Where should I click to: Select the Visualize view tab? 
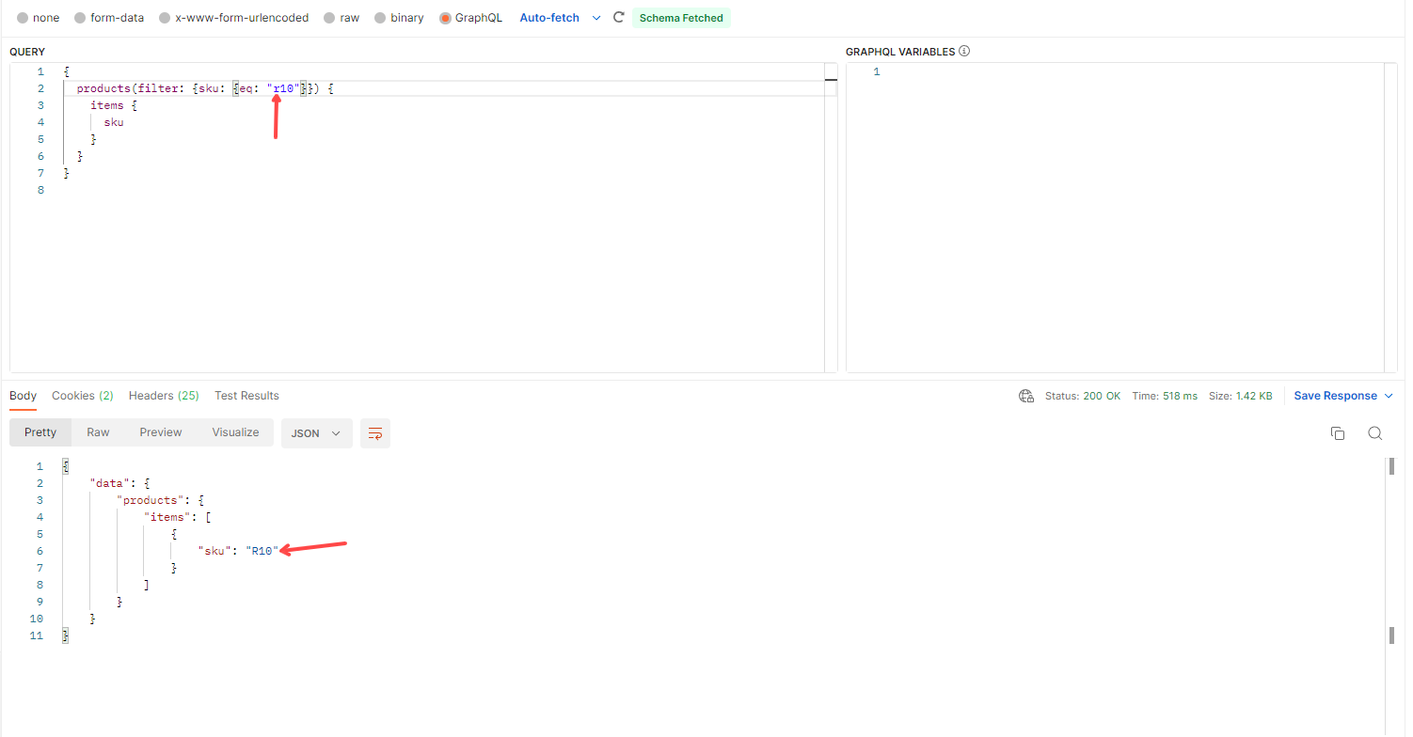[x=235, y=432]
